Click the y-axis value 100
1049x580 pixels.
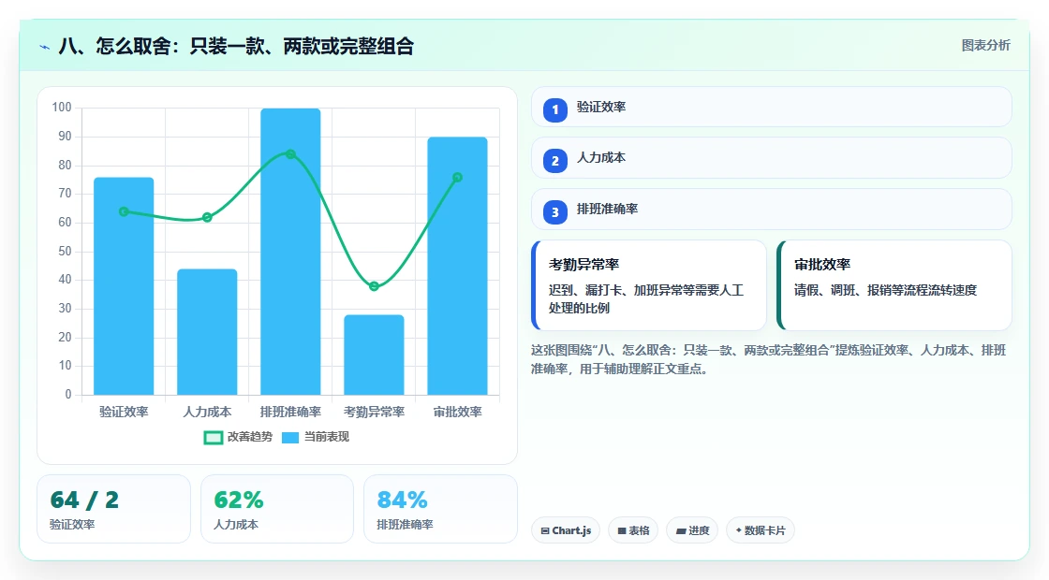(62, 108)
